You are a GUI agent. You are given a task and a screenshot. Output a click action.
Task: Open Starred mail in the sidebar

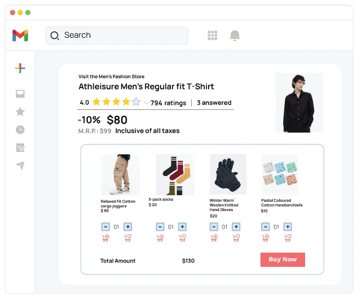click(20, 112)
